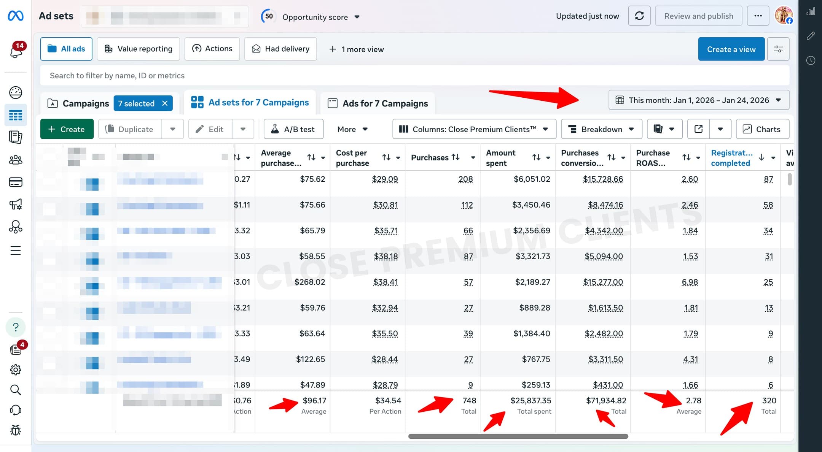Click the search filter input field

(415, 75)
